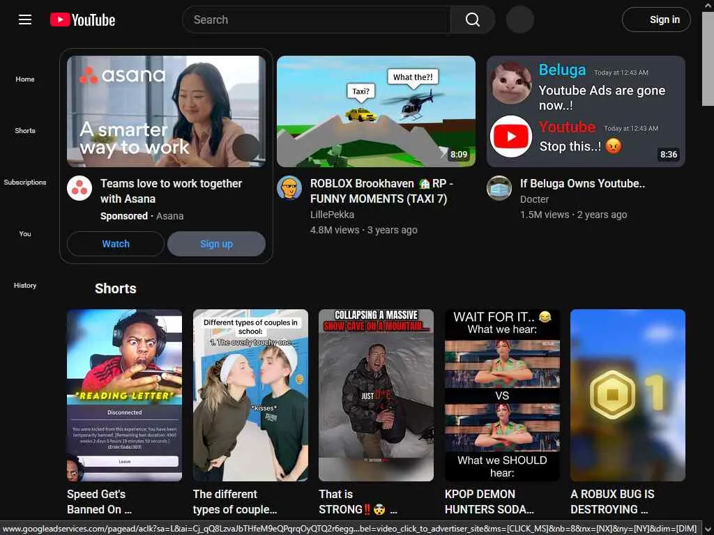Open History in the sidebar
Screen dimensions: 714x535
(x=25, y=285)
